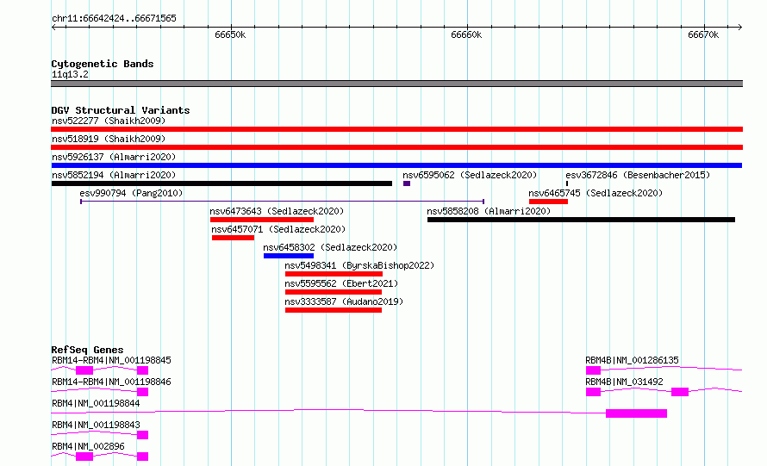
Task: Open the RBM4|NM_002896 gene label
Action: tap(88, 446)
